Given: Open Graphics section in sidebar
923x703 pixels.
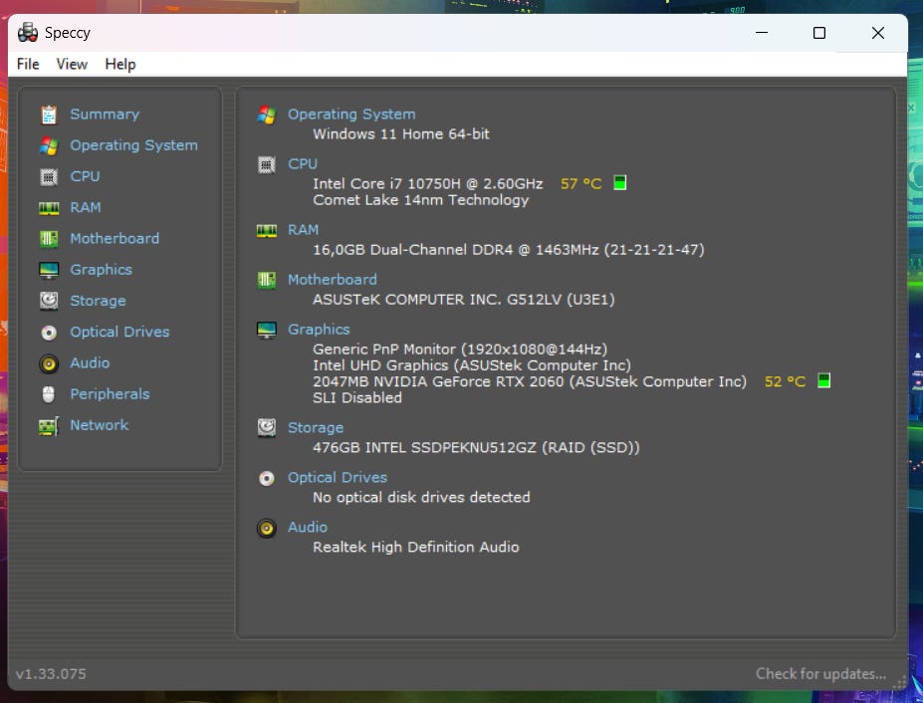Looking at the screenshot, I should pyautogui.click(x=101, y=270).
